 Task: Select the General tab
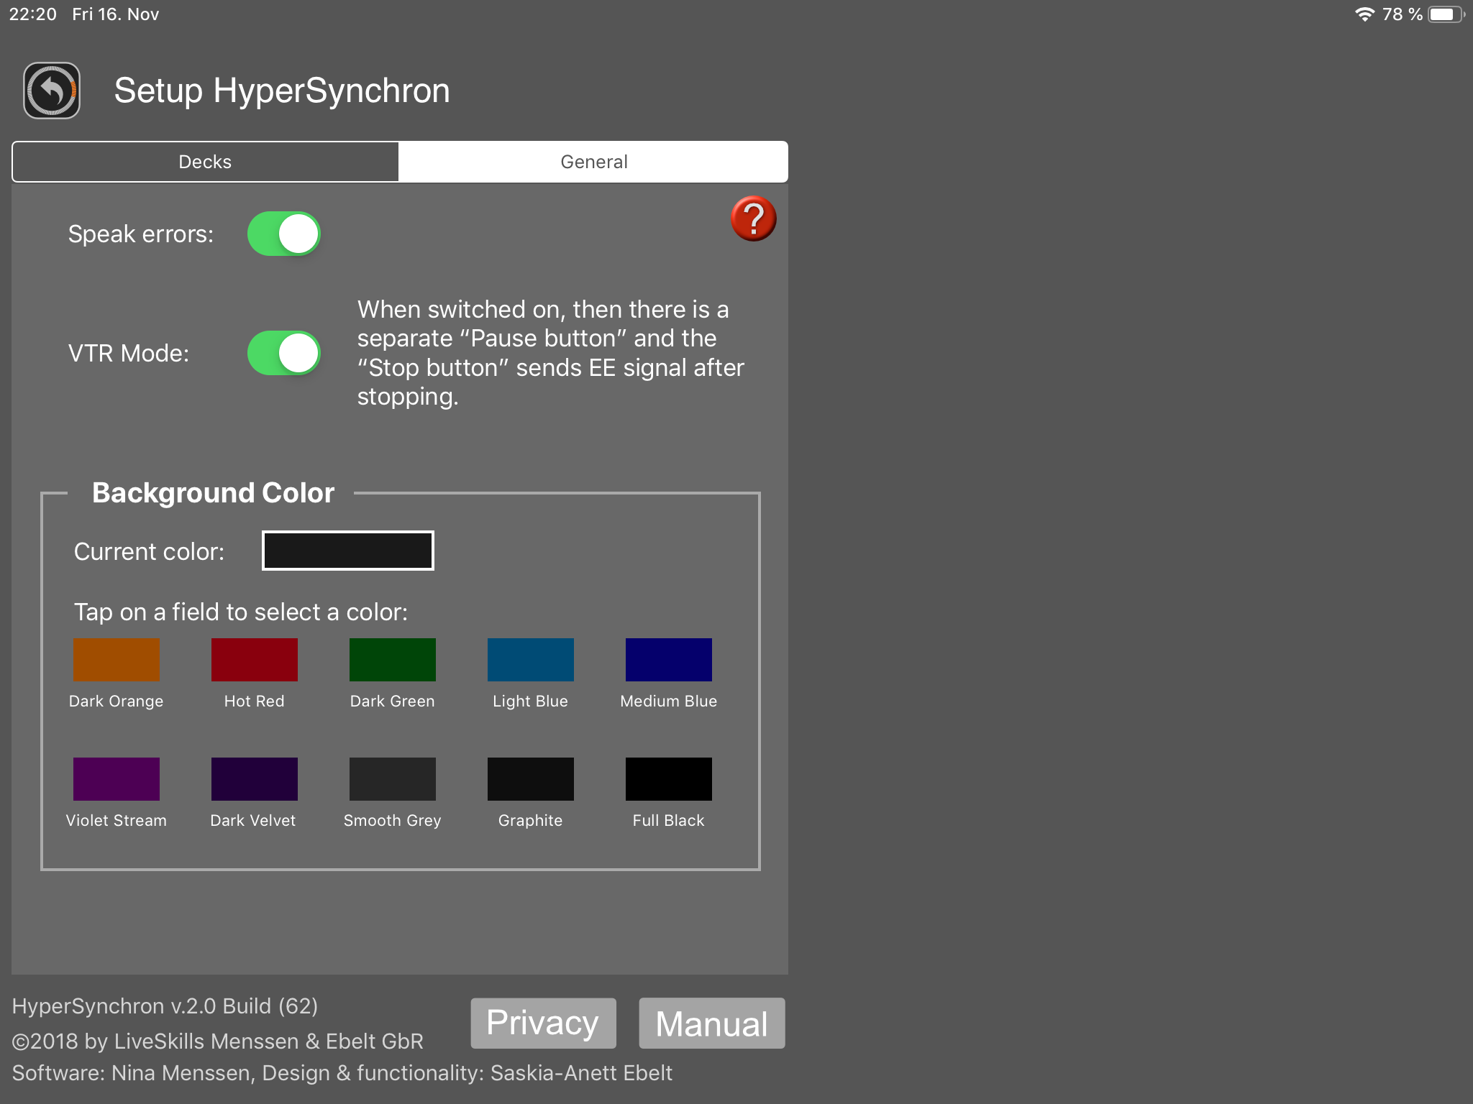[593, 162]
